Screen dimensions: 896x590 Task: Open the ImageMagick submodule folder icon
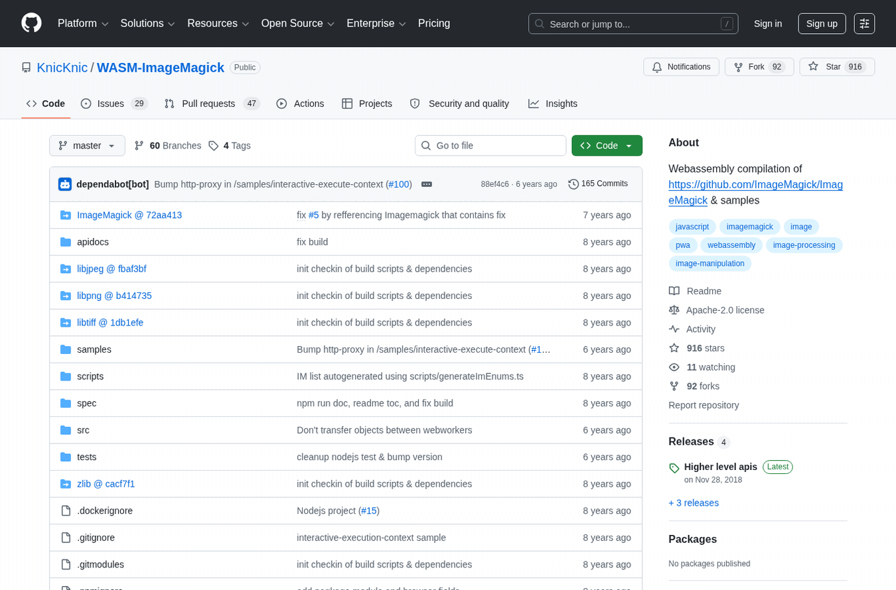66,215
